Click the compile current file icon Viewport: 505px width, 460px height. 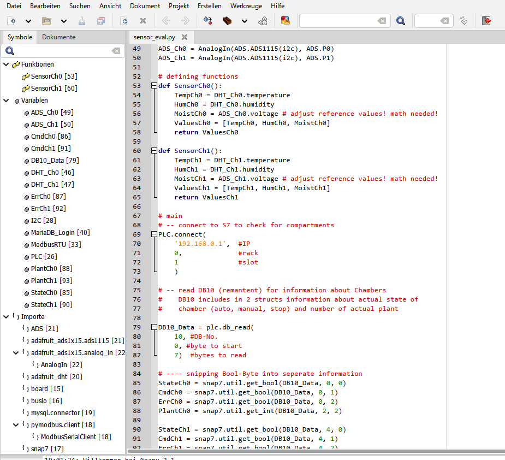[207, 21]
